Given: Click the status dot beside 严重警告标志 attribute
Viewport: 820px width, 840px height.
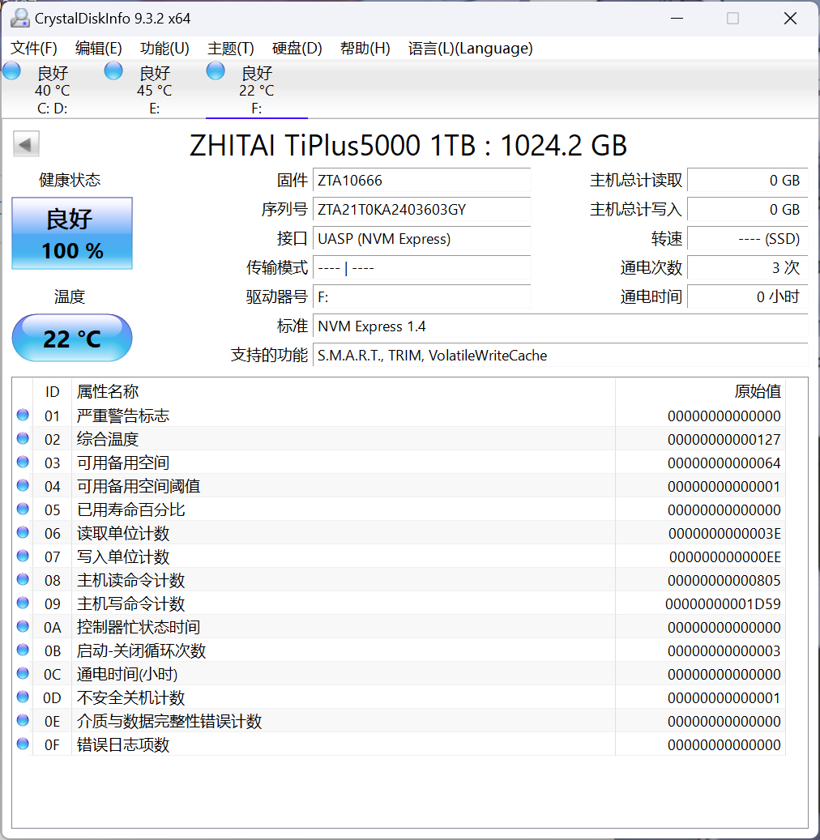Looking at the screenshot, I should tap(22, 415).
